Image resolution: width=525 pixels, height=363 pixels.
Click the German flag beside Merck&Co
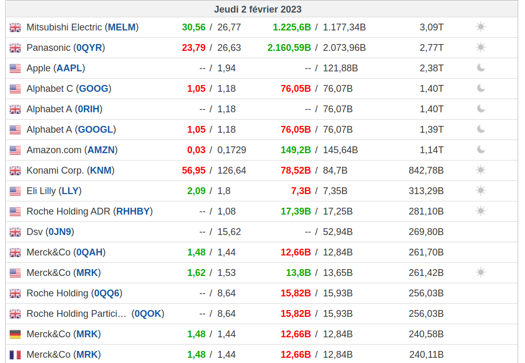[15, 334]
